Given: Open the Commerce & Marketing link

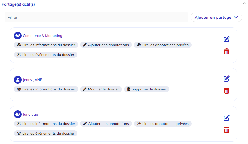Looking at the screenshot, I should tap(42, 36).
